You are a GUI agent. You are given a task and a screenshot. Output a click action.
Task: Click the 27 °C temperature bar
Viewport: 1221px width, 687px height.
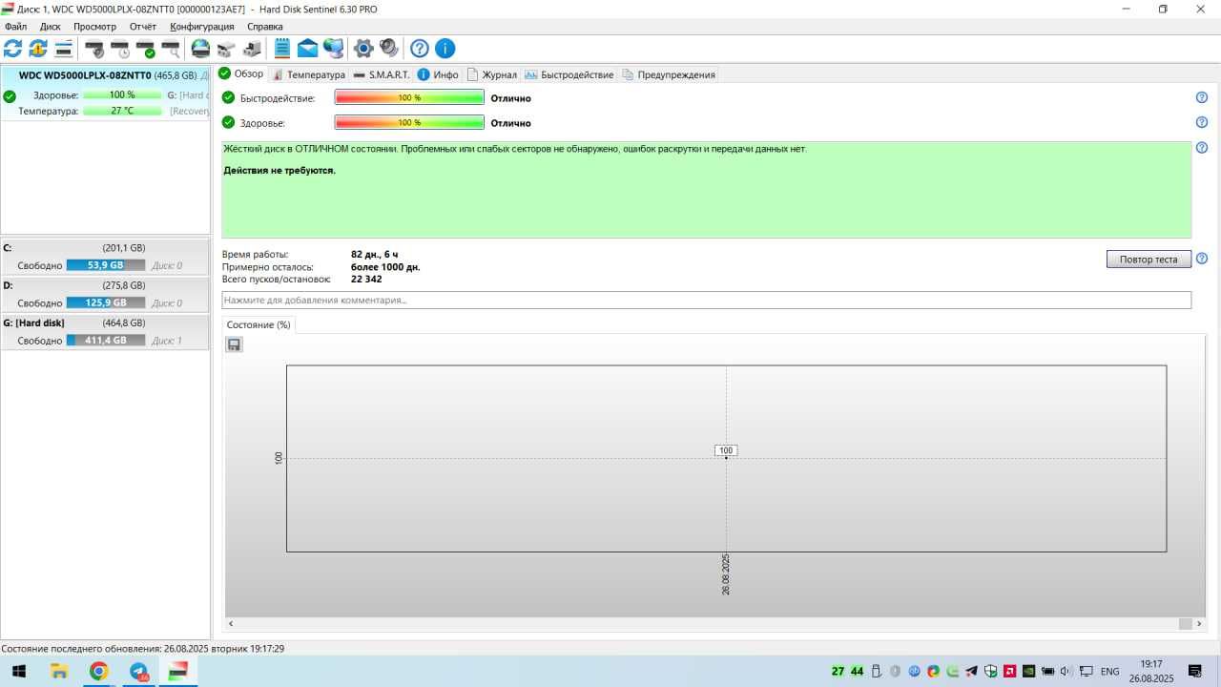tap(122, 111)
